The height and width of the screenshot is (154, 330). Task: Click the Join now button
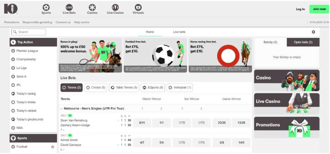point(319,9)
